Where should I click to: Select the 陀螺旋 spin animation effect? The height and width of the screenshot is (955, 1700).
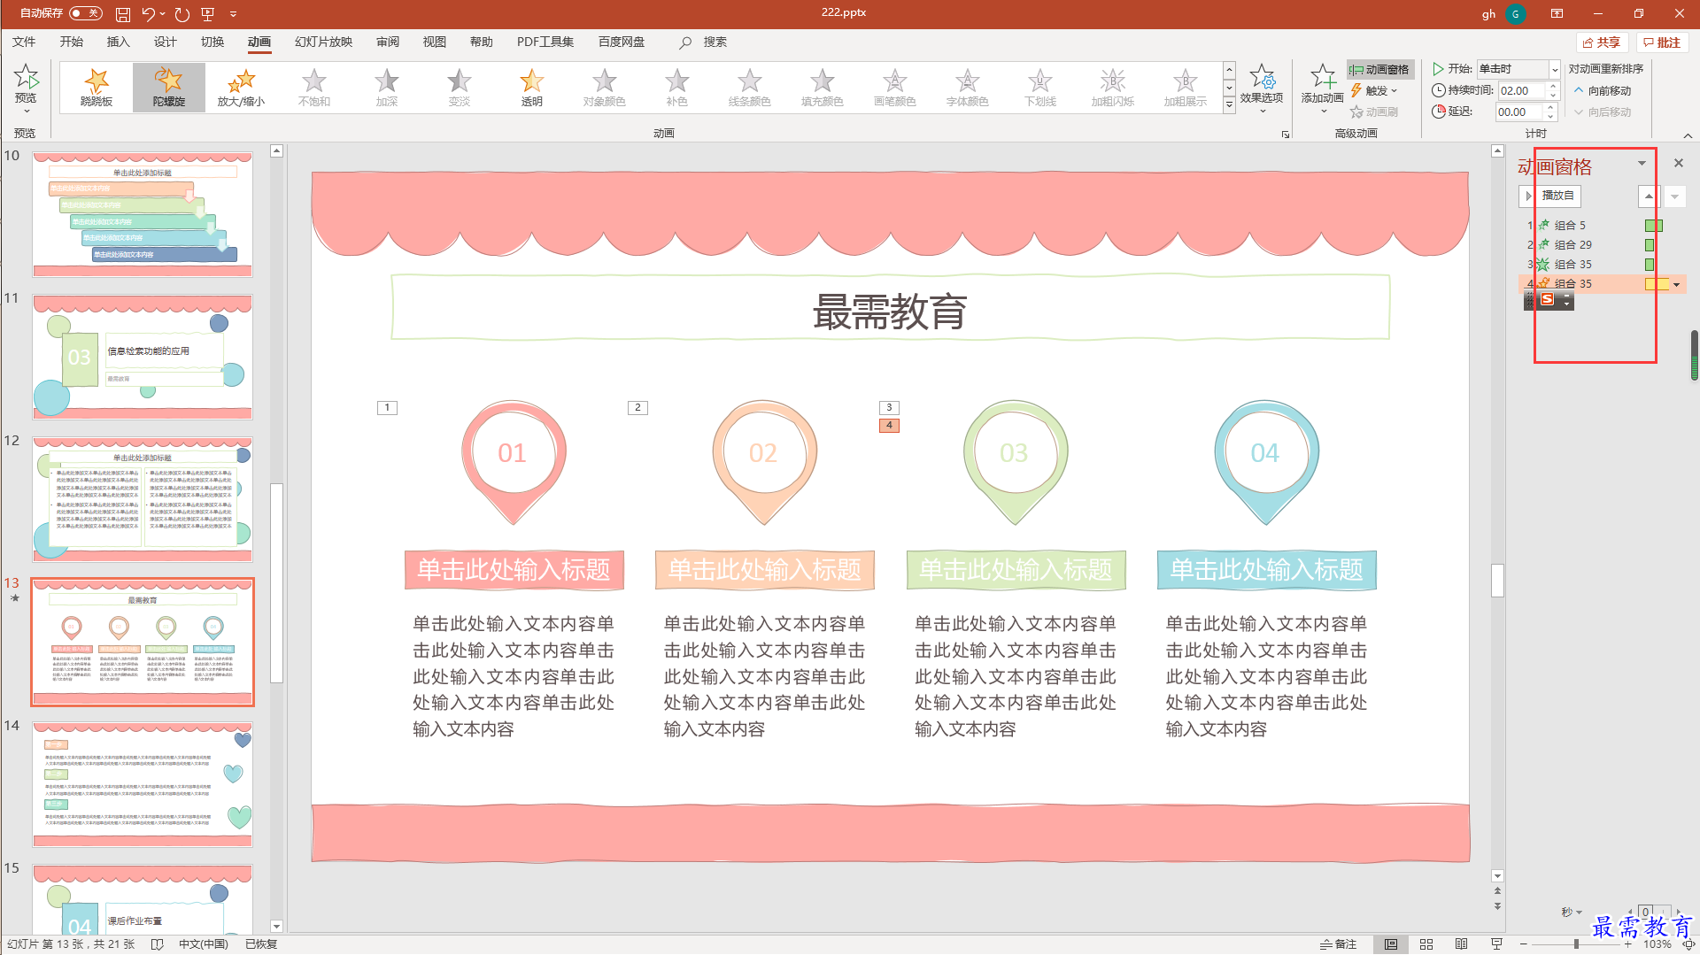coord(169,88)
